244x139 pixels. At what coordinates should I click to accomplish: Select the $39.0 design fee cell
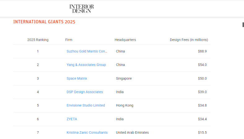click(x=202, y=92)
